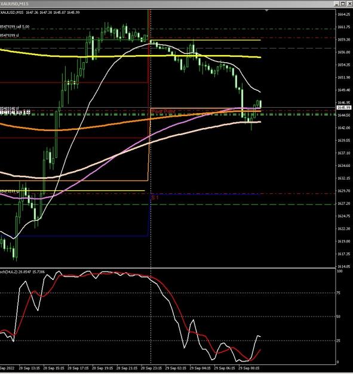Screen dimensions: 353x374
Task: Click price scale value 1632.15
Action: (343, 178)
